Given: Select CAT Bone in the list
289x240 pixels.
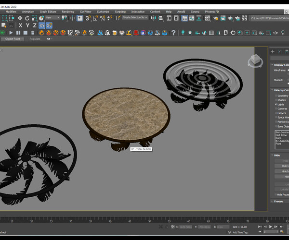Looking at the screenshot, I should [282, 135].
